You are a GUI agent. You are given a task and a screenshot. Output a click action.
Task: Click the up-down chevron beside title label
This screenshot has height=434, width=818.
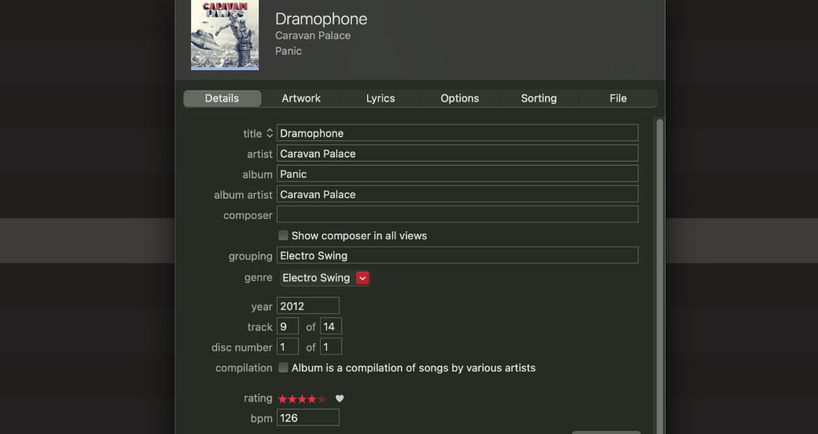(x=269, y=133)
